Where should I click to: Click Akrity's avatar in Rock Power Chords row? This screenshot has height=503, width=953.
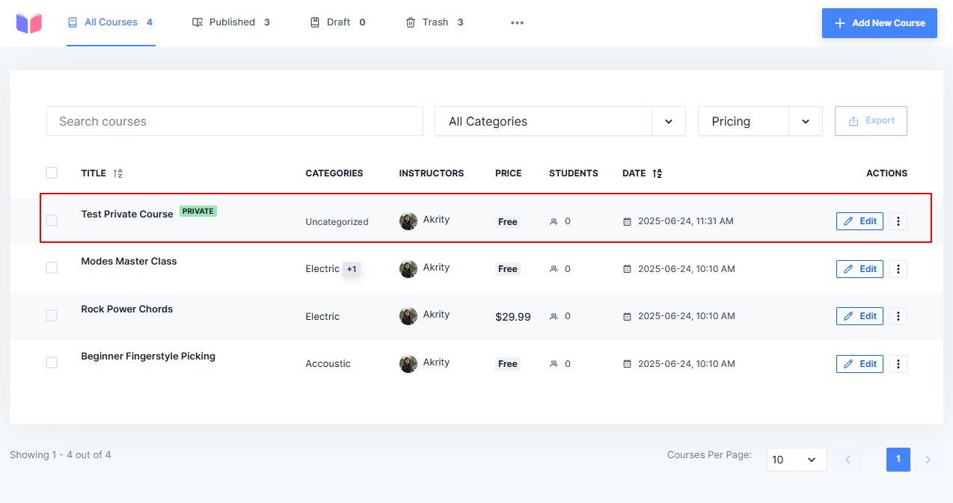[x=408, y=316]
